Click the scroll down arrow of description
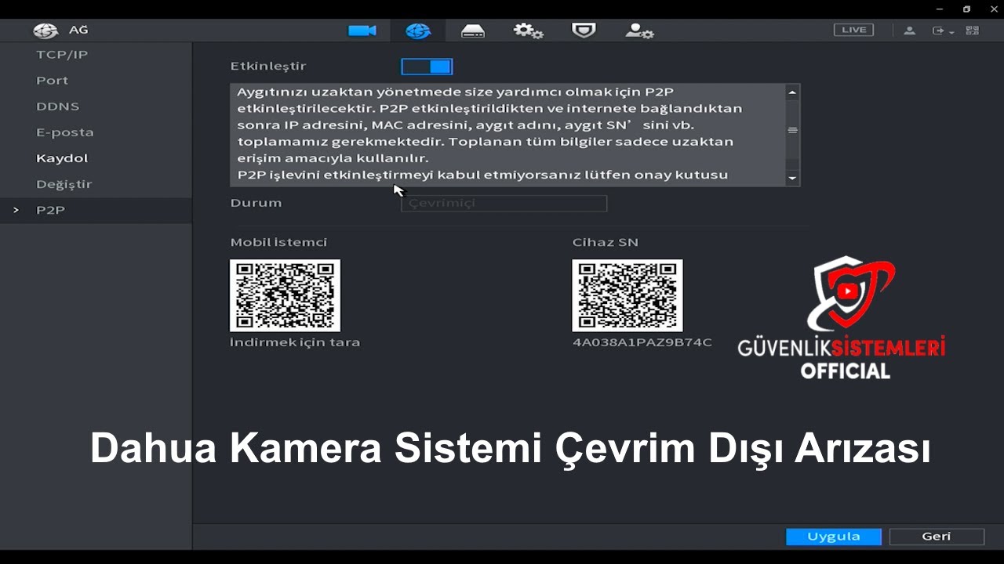The height and width of the screenshot is (564, 1004). (792, 179)
